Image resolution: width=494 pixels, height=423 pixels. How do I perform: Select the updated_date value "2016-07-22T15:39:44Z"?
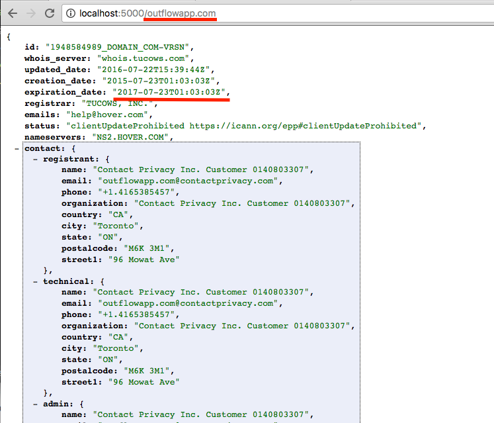(x=153, y=70)
